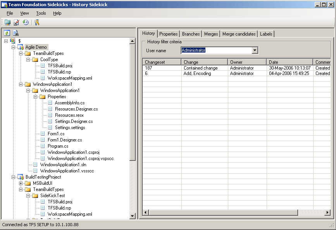Viewport: 336px width, 230px height.
Task: Open the View menu
Action: point(24,13)
